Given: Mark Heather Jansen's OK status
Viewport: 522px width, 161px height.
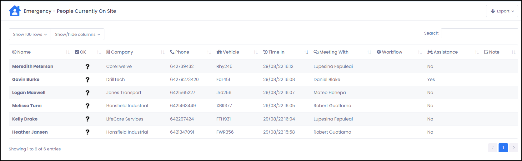Looking at the screenshot, I should click(x=88, y=132).
